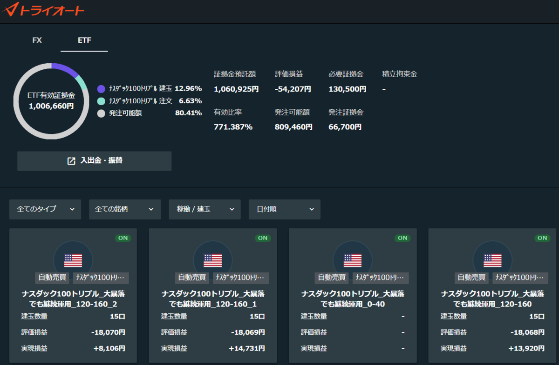Click the purple 建玉 legend dot
The image size is (559, 365).
(101, 89)
